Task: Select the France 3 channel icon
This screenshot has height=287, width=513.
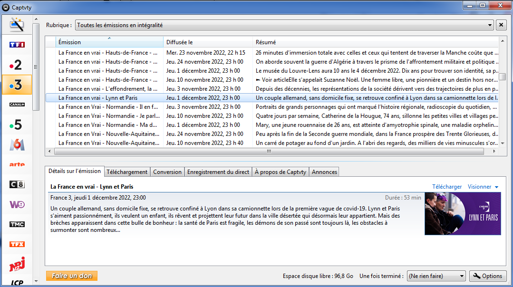Action: click(x=17, y=85)
